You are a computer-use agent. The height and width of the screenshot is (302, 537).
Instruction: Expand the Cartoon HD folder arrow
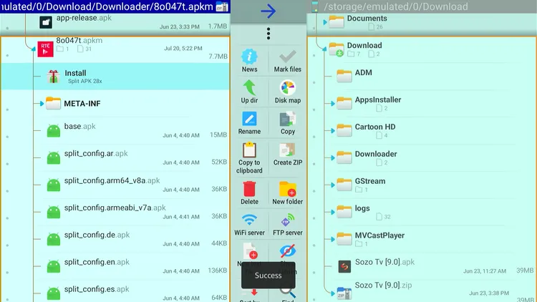(332, 130)
